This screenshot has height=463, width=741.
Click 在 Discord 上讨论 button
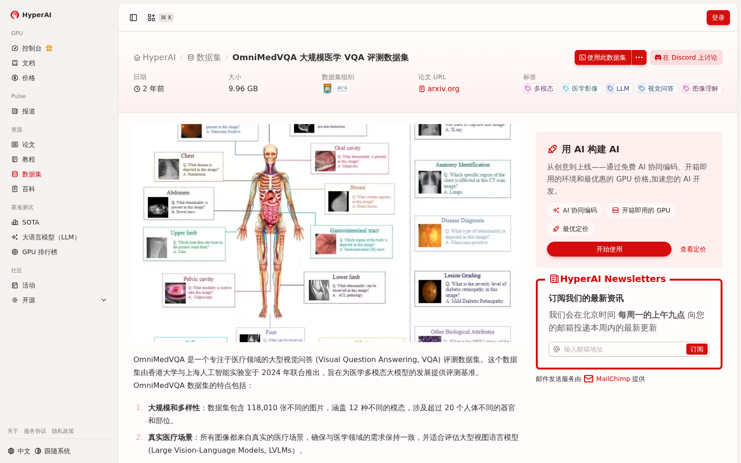686,57
